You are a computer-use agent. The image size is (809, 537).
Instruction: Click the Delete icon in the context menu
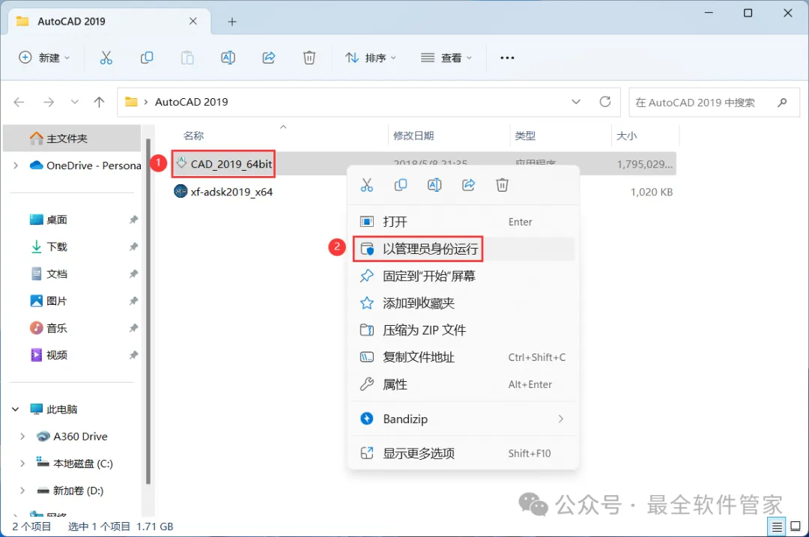point(502,185)
